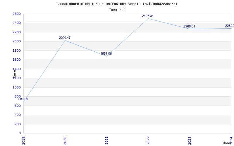Select the 2600 y-axis label
Viewport: 234px width, 146px height.
click(x=17, y=14)
